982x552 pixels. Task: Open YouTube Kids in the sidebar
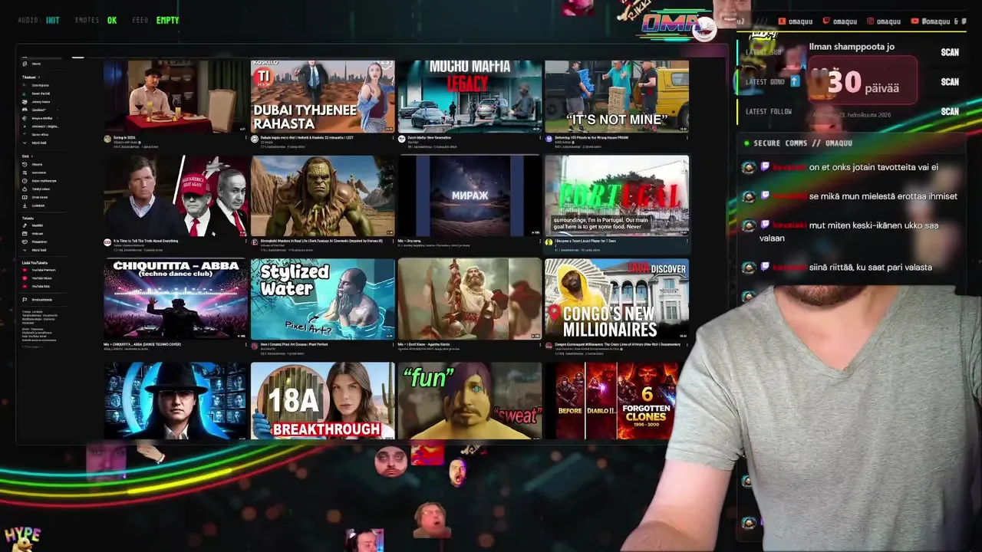pyautogui.click(x=36, y=286)
